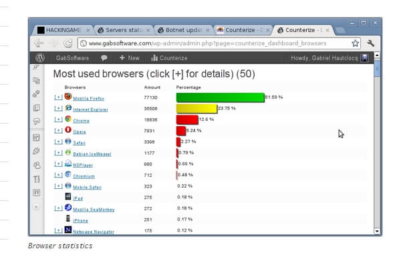Screen dimensions: 401x267
Task: Open Users icon in admin sidebar
Action: tap(37, 166)
